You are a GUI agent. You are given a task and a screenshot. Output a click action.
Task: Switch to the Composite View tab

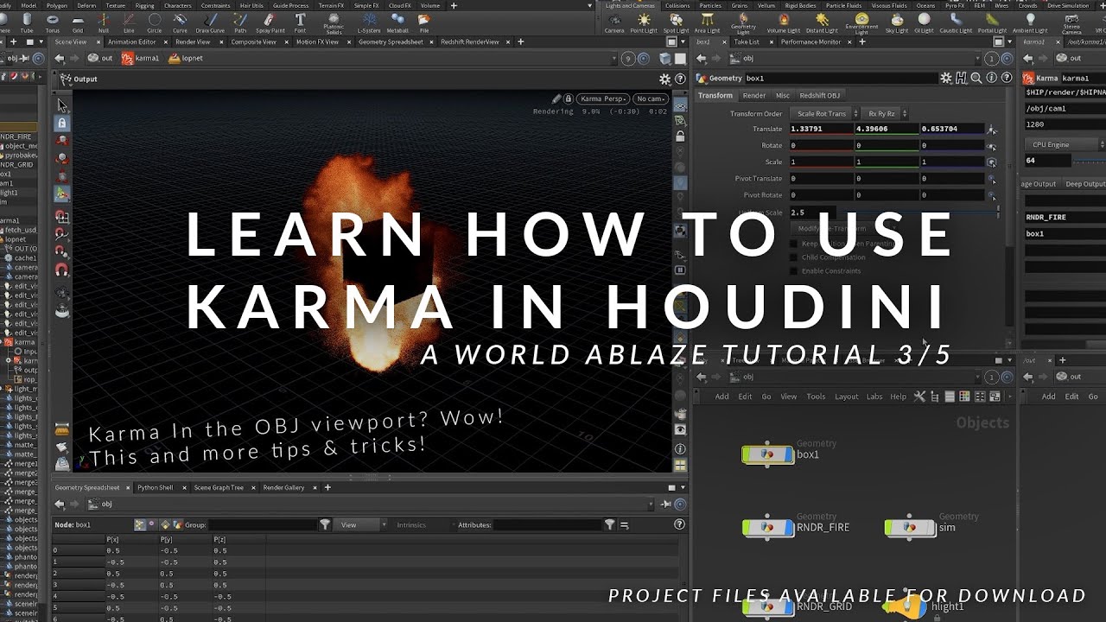coord(253,41)
